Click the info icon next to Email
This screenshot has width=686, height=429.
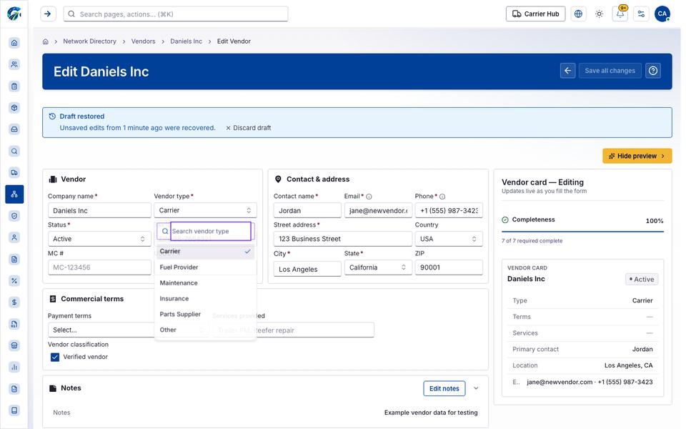[x=369, y=197]
